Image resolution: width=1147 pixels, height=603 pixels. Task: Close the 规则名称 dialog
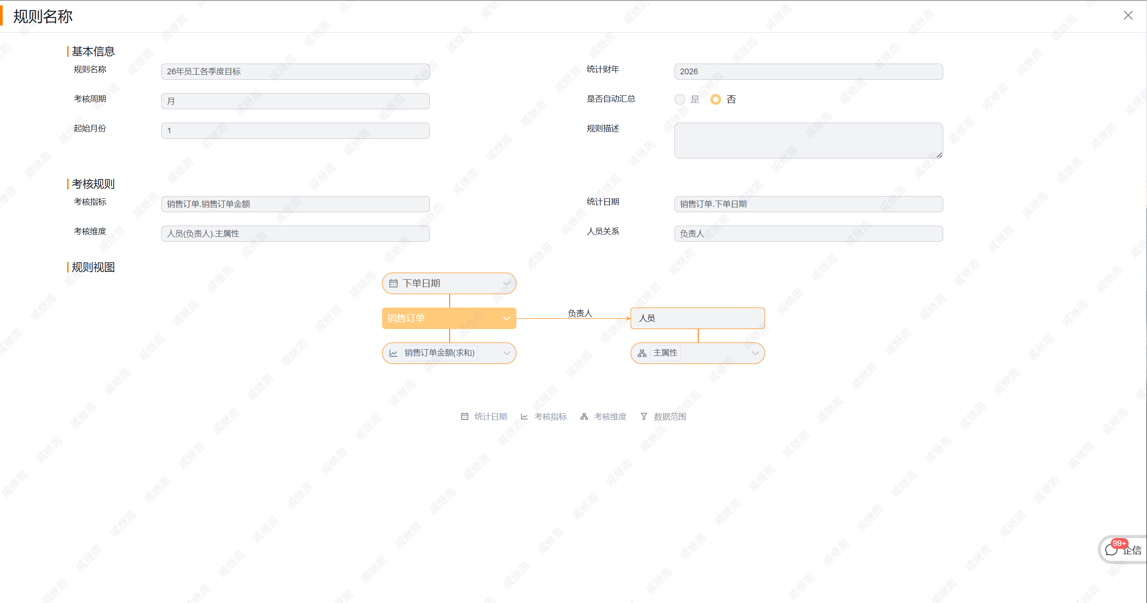pos(1128,16)
